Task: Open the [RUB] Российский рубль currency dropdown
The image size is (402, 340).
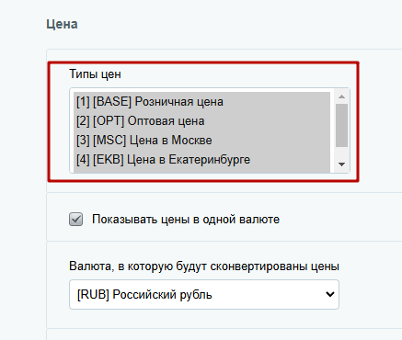Action: pyautogui.click(x=204, y=294)
